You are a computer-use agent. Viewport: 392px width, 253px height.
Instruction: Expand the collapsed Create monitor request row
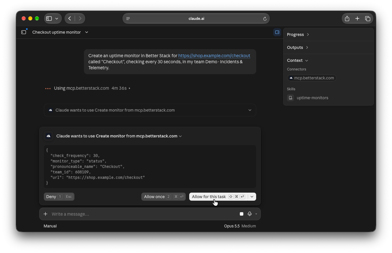pyautogui.click(x=150, y=110)
